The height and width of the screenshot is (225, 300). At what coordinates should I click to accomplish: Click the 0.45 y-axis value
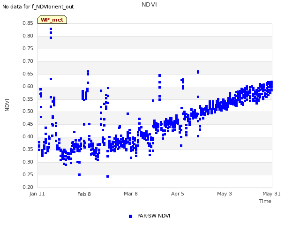click(28, 124)
